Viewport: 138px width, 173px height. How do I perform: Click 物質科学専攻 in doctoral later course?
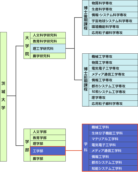click(x=113, y=3)
